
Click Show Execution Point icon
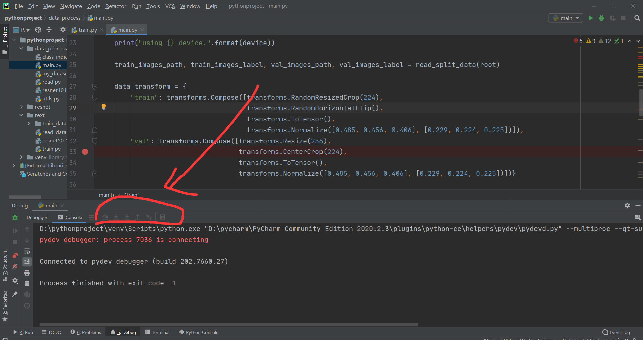pyautogui.click(x=91, y=217)
